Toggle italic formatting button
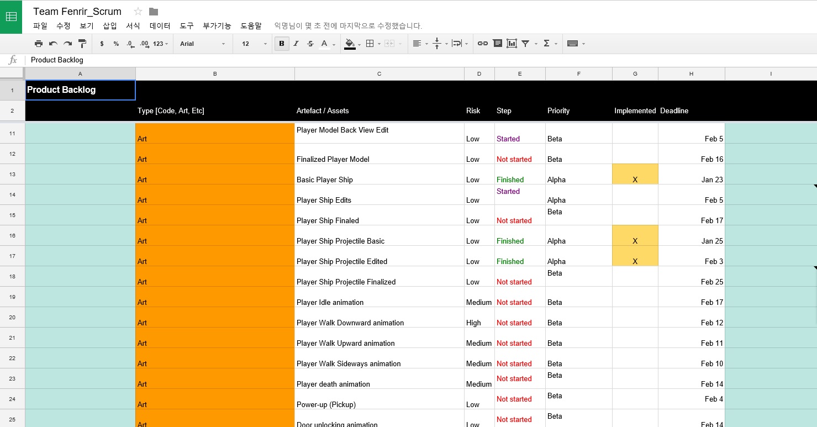The width and height of the screenshot is (817, 427). point(296,44)
